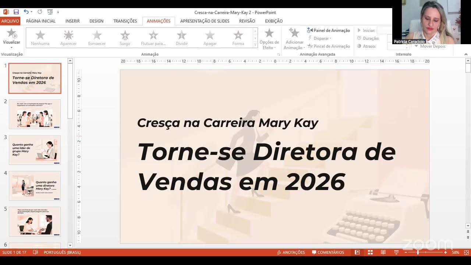Screen dimensions: 471x265
Task: Select slide 3 thumbnail Quanto ganha uma líder
Action: [35, 150]
